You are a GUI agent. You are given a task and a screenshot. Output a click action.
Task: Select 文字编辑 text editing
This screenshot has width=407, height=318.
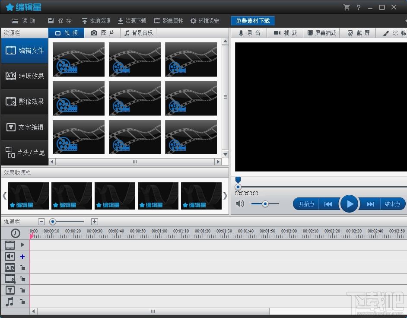pos(25,127)
